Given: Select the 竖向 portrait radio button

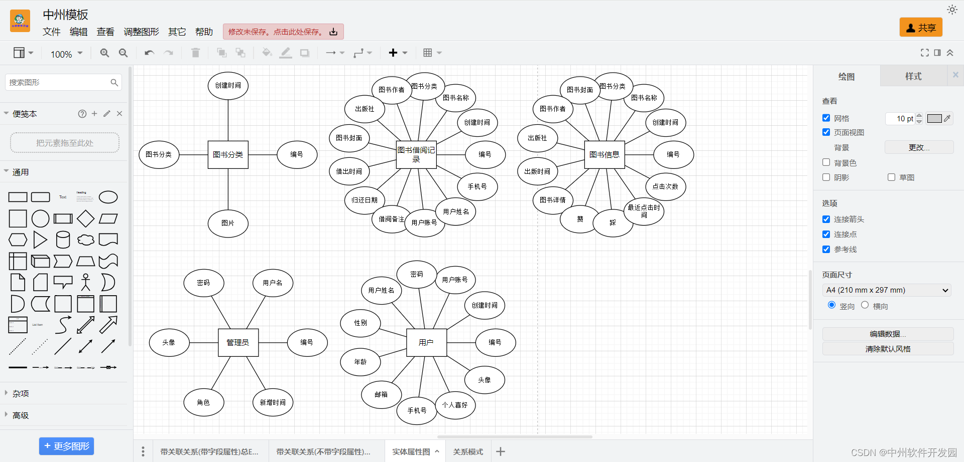Looking at the screenshot, I should (831, 305).
